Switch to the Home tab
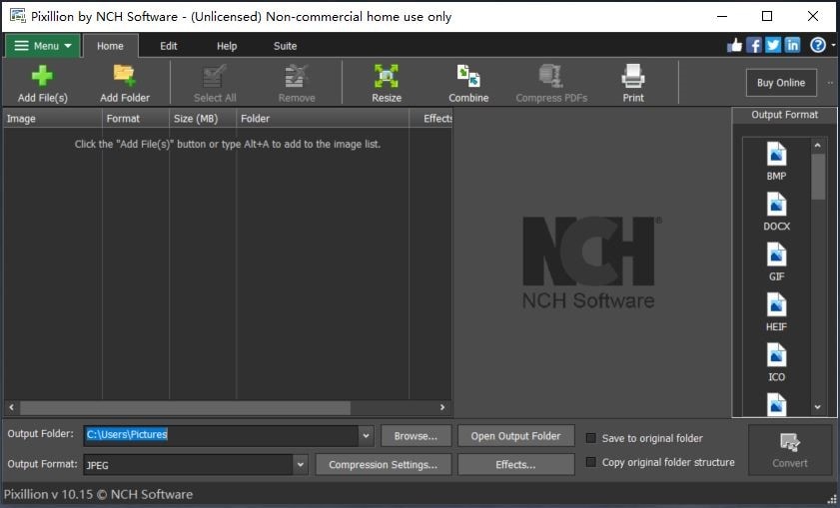Screen dimensions: 840x508 click(110, 46)
